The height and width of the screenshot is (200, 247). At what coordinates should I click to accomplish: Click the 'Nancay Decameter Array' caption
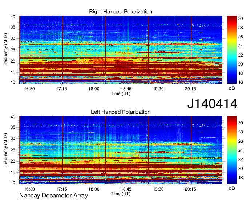tap(53, 196)
